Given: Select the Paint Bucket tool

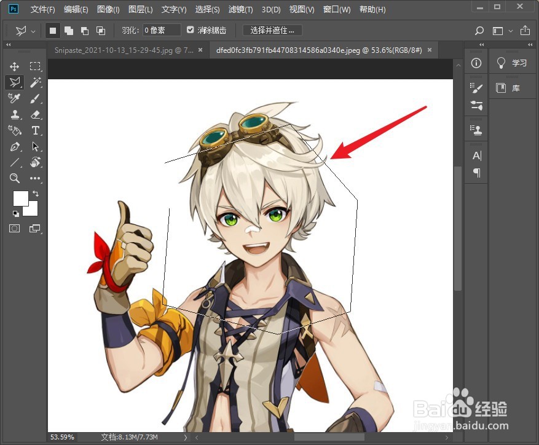Looking at the screenshot, I should click(x=14, y=130).
